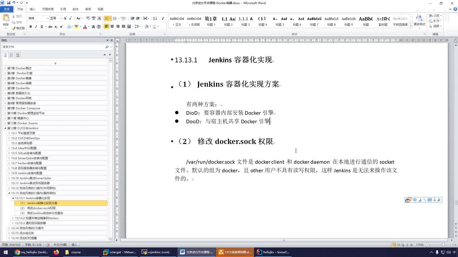Click the center alignment icon

click(112, 27)
